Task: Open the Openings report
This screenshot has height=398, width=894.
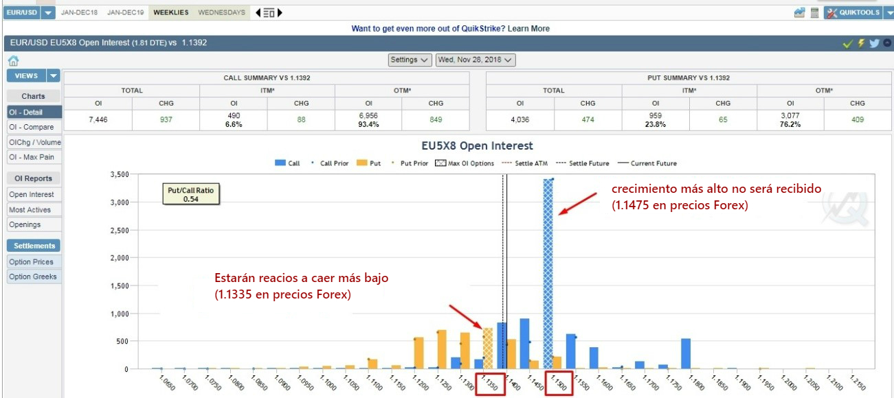Action: [x=34, y=224]
